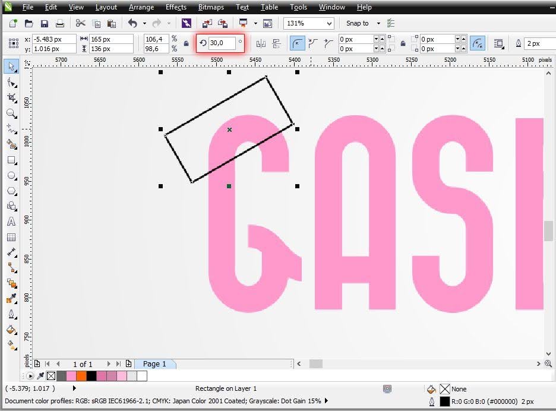Image resolution: width=556 pixels, height=411 pixels.
Task: Click the Save floppy disk icon
Action: pyautogui.click(x=45, y=23)
